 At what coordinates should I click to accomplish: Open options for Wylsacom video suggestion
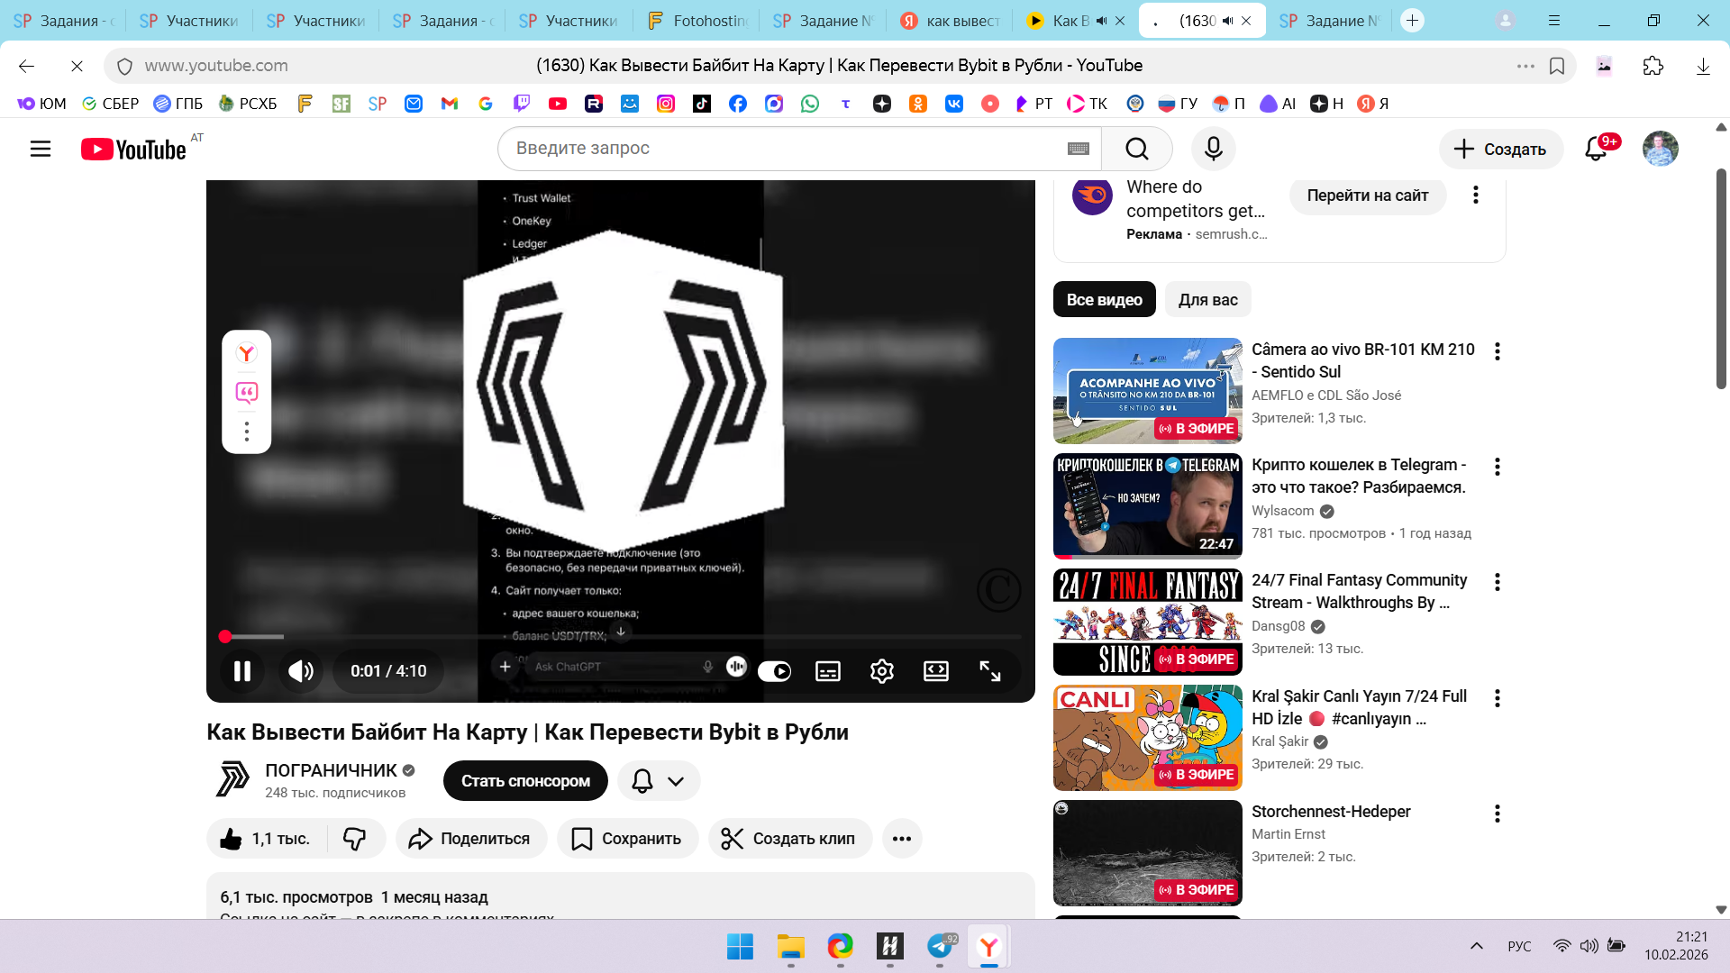coord(1497,467)
